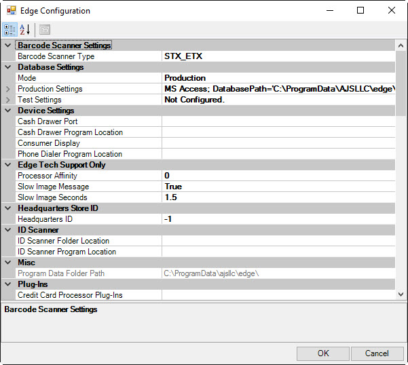Collapse the Barcode Scanner Settings category
This screenshot has width=408, height=365.
coord(8,45)
